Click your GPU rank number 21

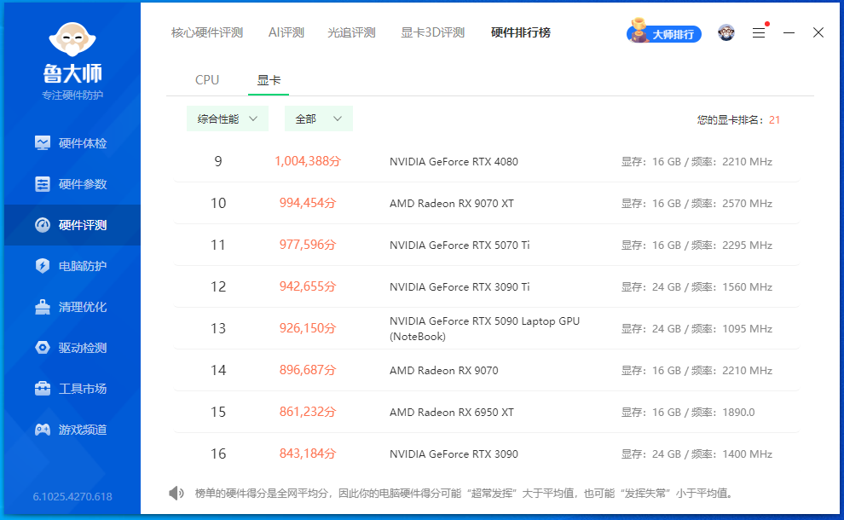tap(775, 120)
